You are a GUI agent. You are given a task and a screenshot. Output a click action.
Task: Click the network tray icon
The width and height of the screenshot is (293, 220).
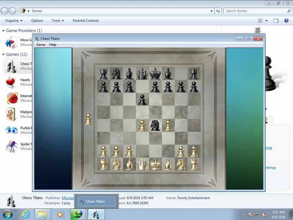pyautogui.click(x=257, y=215)
